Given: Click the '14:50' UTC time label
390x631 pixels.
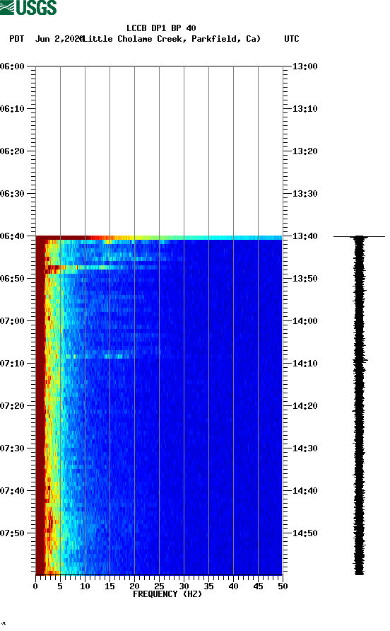Looking at the screenshot, I should click(x=305, y=533).
